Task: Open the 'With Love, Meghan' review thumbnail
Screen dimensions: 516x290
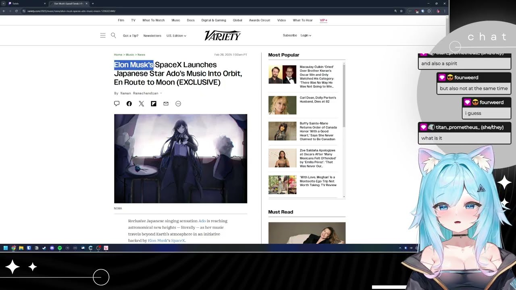Action: (x=282, y=185)
